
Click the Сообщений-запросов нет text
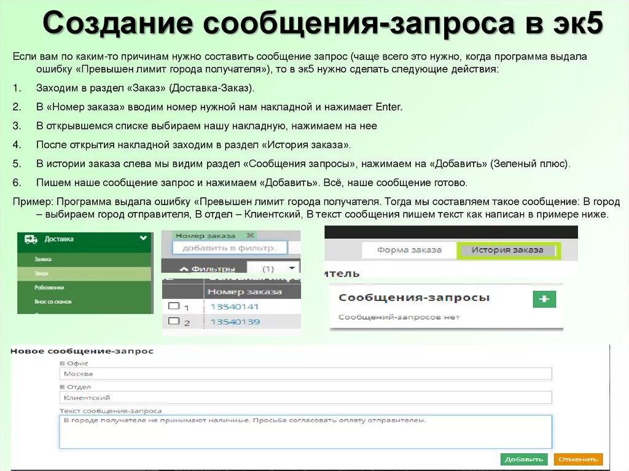pyautogui.click(x=399, y=317)
